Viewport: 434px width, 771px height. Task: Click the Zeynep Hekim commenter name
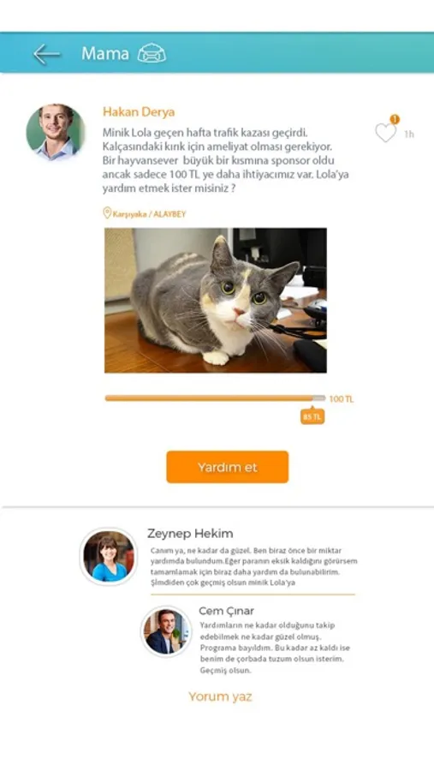click(x=190, y=534)
